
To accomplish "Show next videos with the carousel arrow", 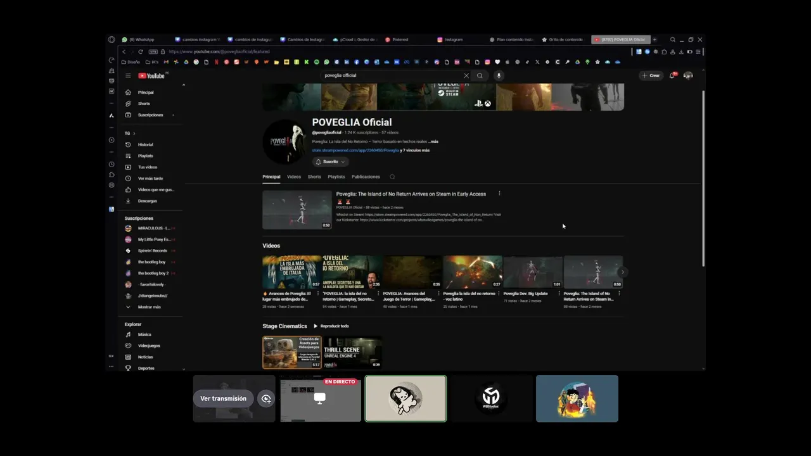I will click(x=623, y=272).
